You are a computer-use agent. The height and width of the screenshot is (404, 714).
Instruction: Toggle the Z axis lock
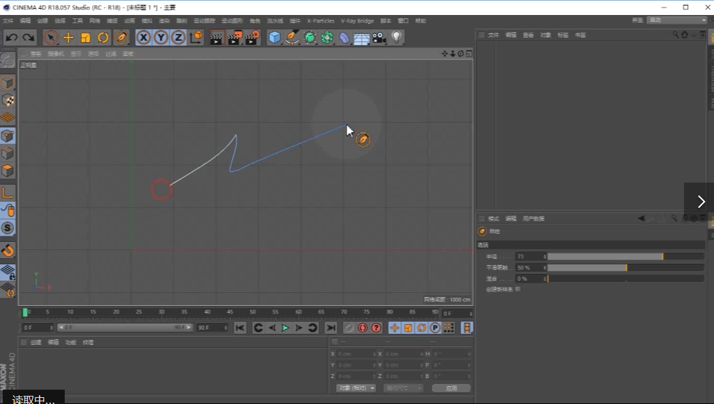pyautogui.click(x=178, y=37)
